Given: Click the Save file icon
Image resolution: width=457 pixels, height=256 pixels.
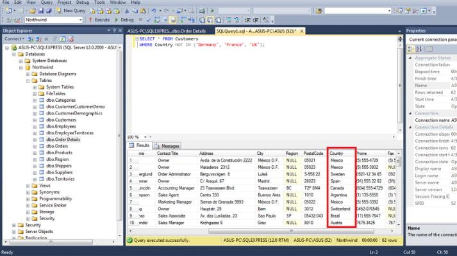Looking at the screenshot, I should [41, 11].
